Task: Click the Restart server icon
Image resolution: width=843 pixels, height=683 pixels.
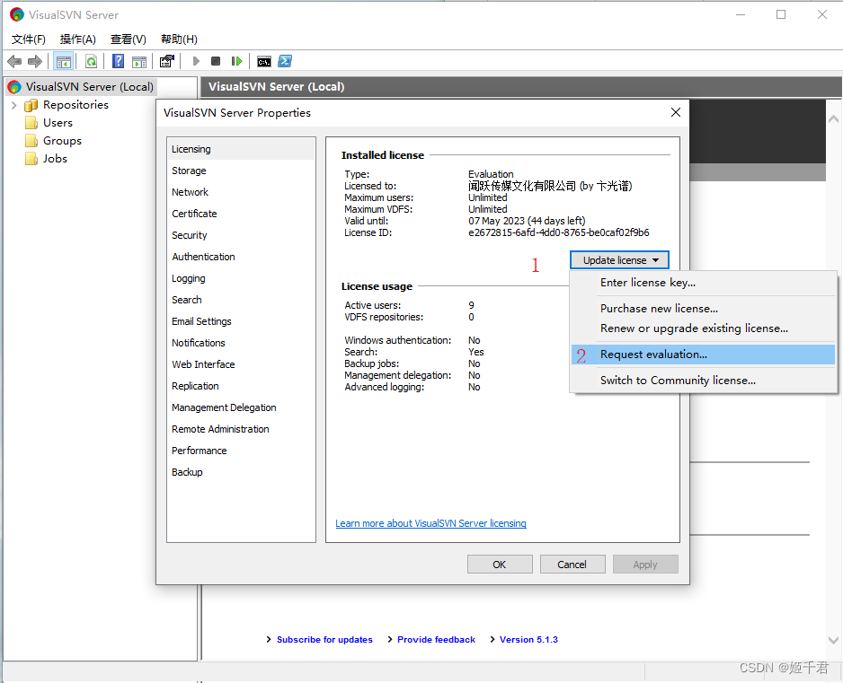Action: 236,61
